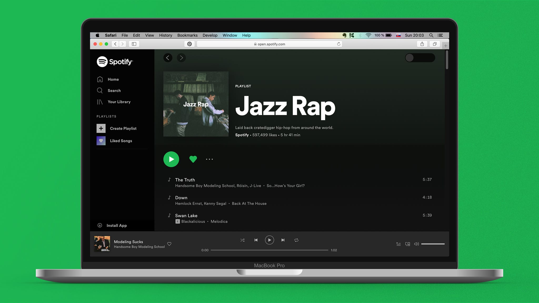Viewport: 539px width, 303px height.
Task: Open a new Safari tab with plus
Action: 446,46
